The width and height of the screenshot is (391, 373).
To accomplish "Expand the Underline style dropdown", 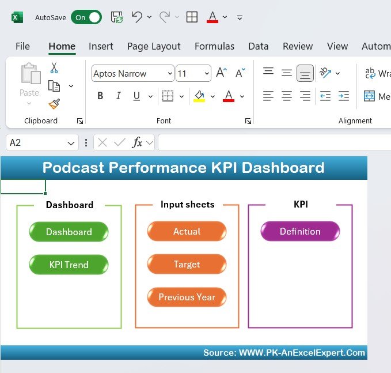I will pos(150,96).
